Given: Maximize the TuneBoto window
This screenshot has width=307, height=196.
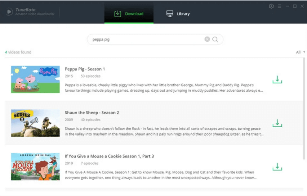Looking at the screenshot, I should click(x=295, y=6).
